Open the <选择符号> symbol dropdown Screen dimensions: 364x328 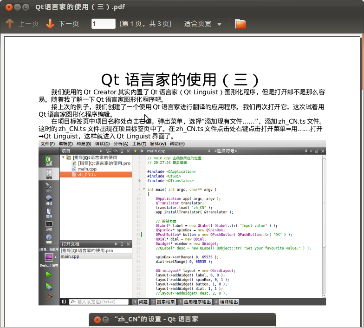260,151
